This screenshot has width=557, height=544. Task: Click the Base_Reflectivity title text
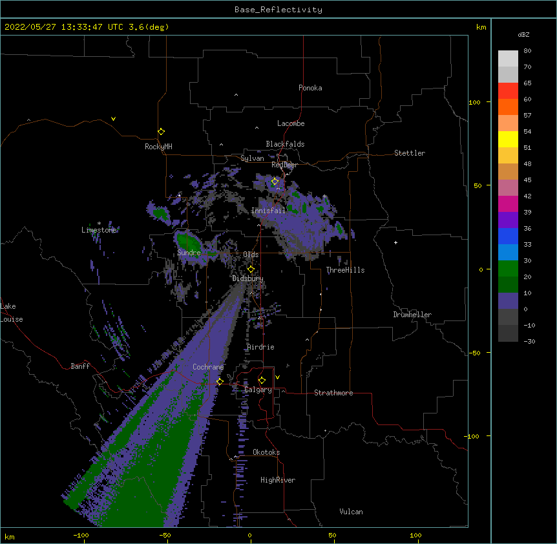(278, 10)
